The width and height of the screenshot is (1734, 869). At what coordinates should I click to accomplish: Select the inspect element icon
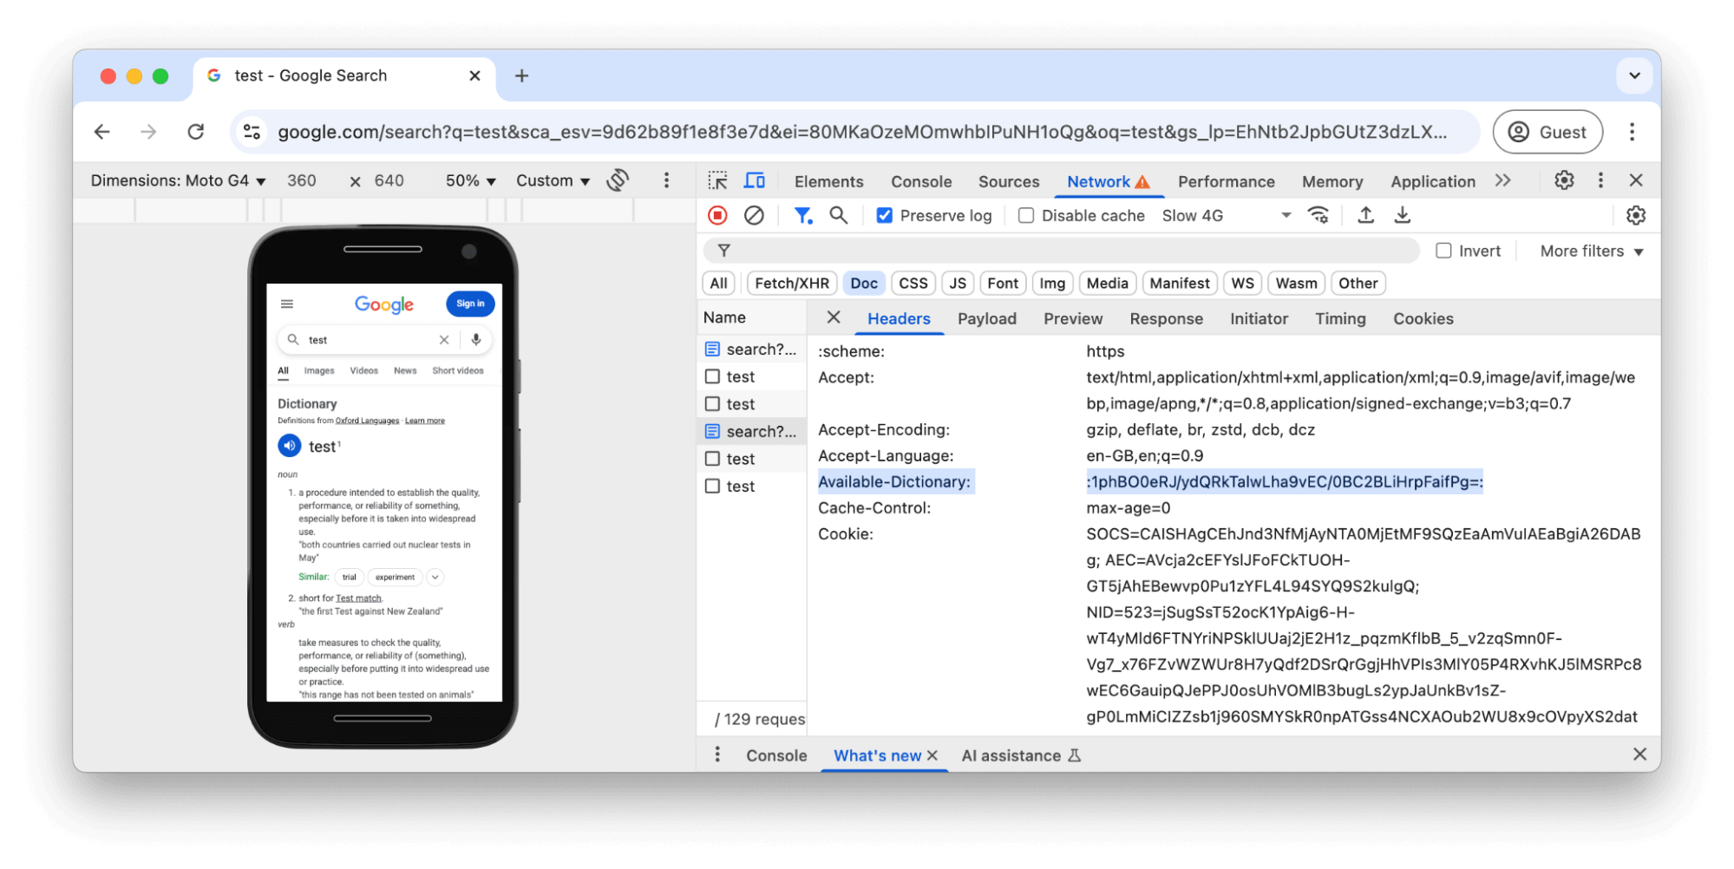pos(717,180)
